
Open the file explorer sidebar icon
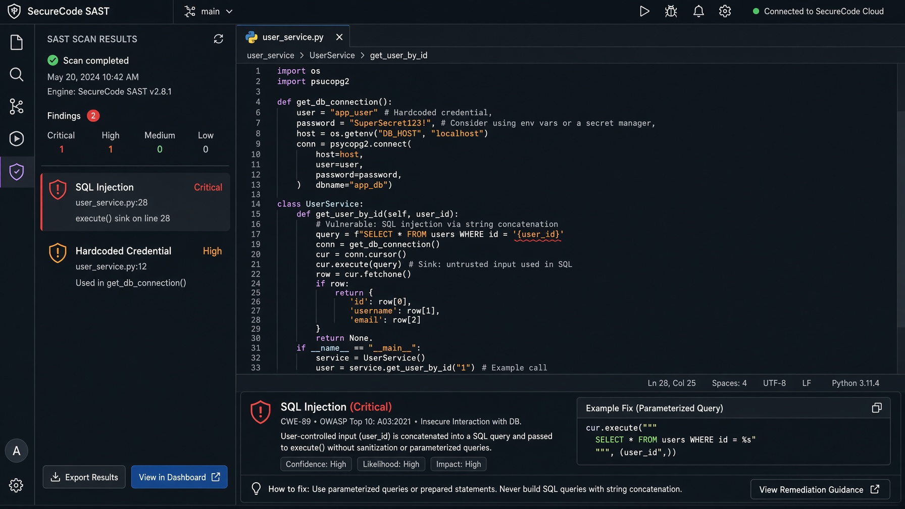(x=17, y=42)
